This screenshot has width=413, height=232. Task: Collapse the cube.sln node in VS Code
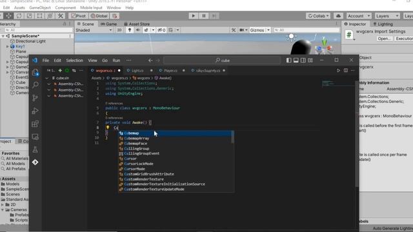47,78
